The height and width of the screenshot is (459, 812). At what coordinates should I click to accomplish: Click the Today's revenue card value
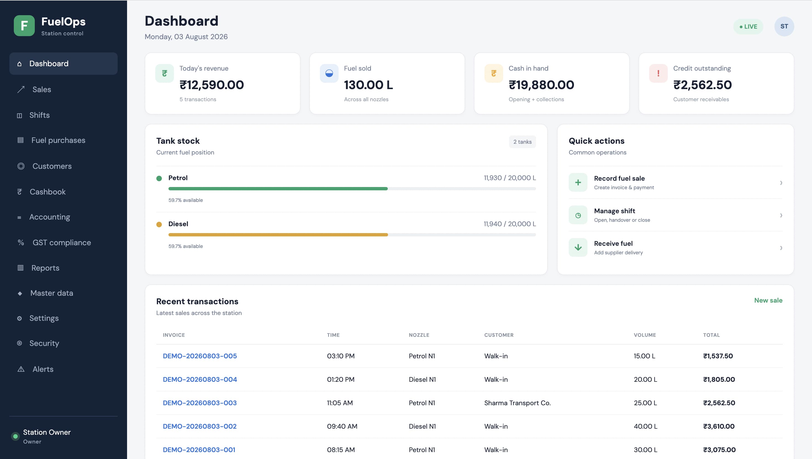click(212, 85)
